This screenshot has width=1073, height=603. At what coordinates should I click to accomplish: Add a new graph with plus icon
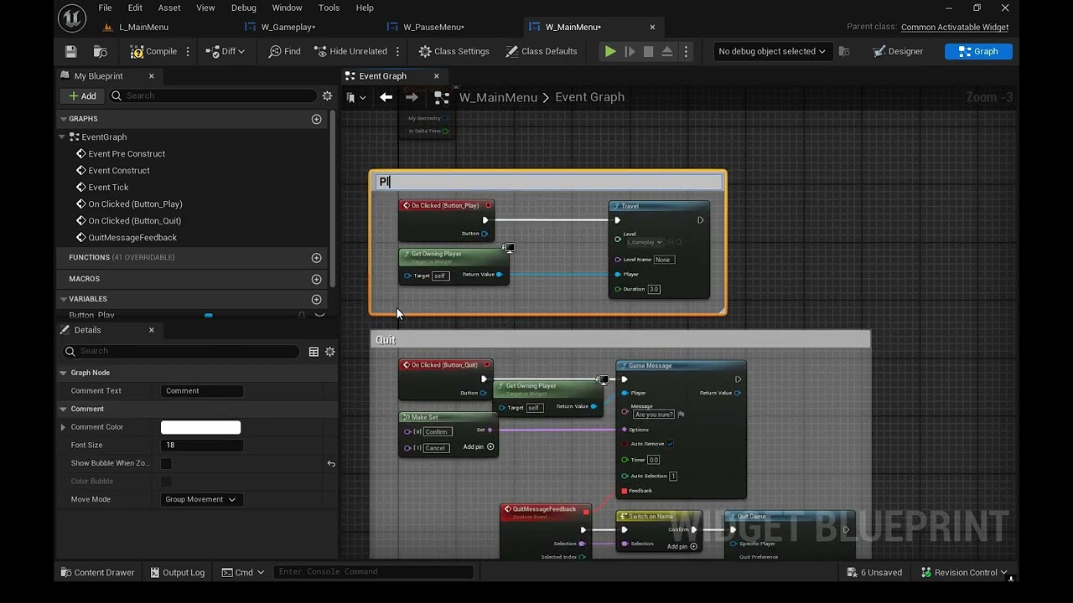pyautogui.click(x=316, y=119)
